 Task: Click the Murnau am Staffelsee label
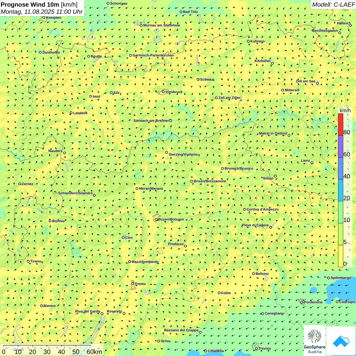tap(161, 25)
